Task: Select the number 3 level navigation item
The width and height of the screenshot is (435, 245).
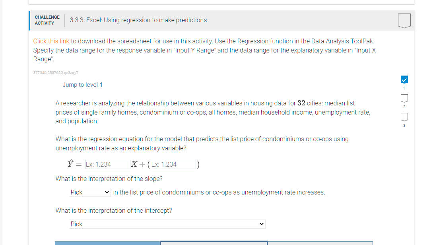Action: (404, 117)
